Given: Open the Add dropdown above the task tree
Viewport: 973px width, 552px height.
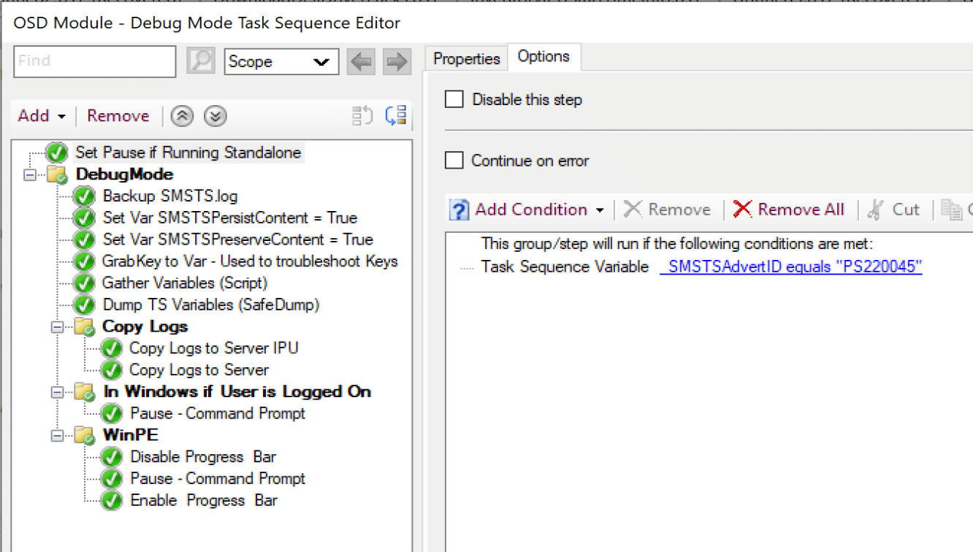Looking at the screenshot, I should (x=42, y=115).
